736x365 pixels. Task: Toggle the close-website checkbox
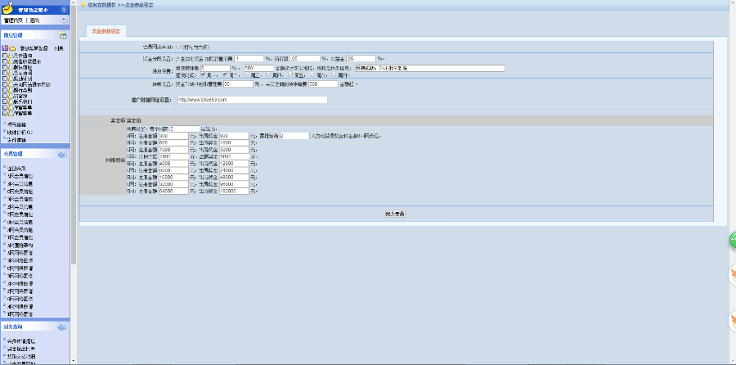(x=178, y=47)
